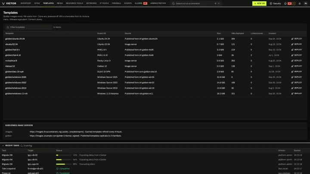Deploy the golden/windows-2022 template
This screenshot has width=310, height=174.
tap(297, 82)
